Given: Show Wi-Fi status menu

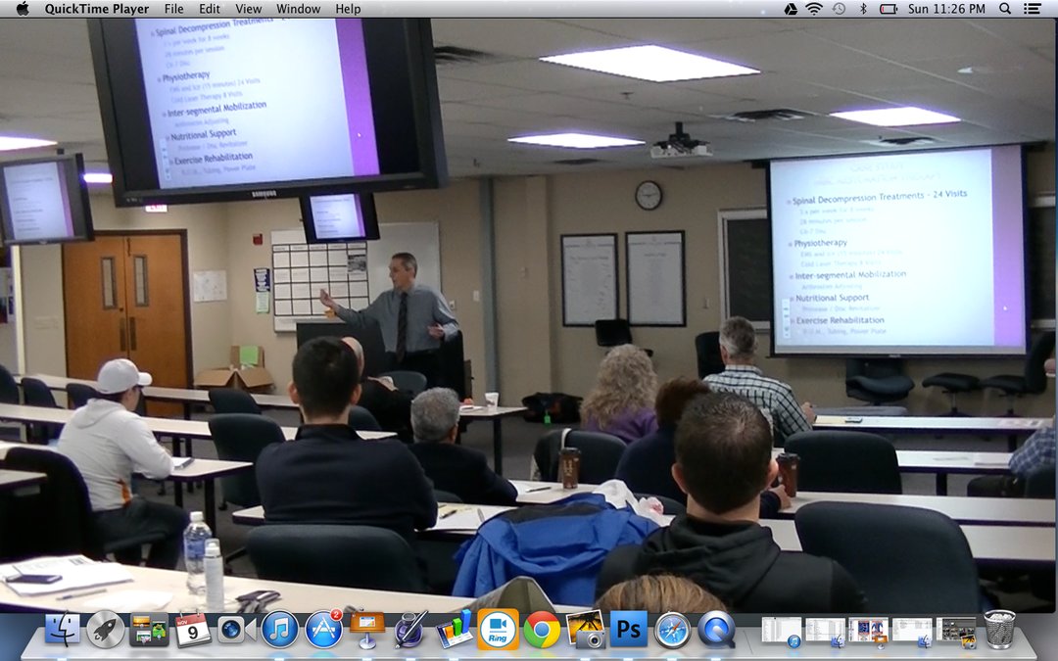Looking at the screenshot, I should pos(814,9).
